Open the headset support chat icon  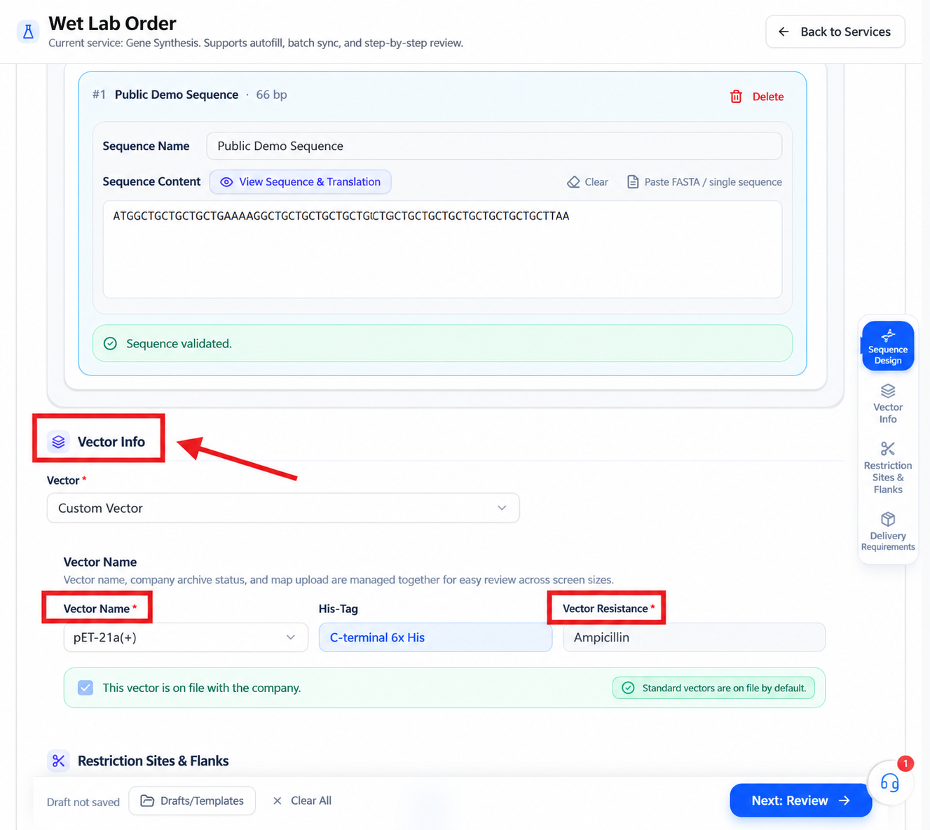click(x=889, y=782)
